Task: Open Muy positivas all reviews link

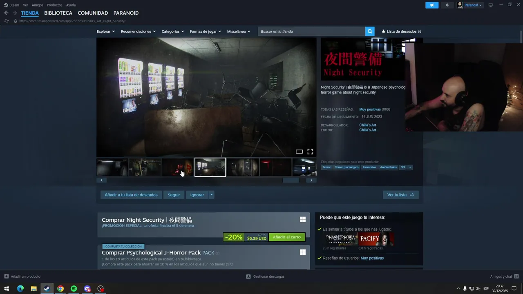Action: coord(370,109)
